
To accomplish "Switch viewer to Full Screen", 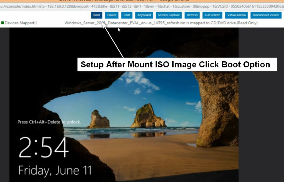I will tap(212, 15).
